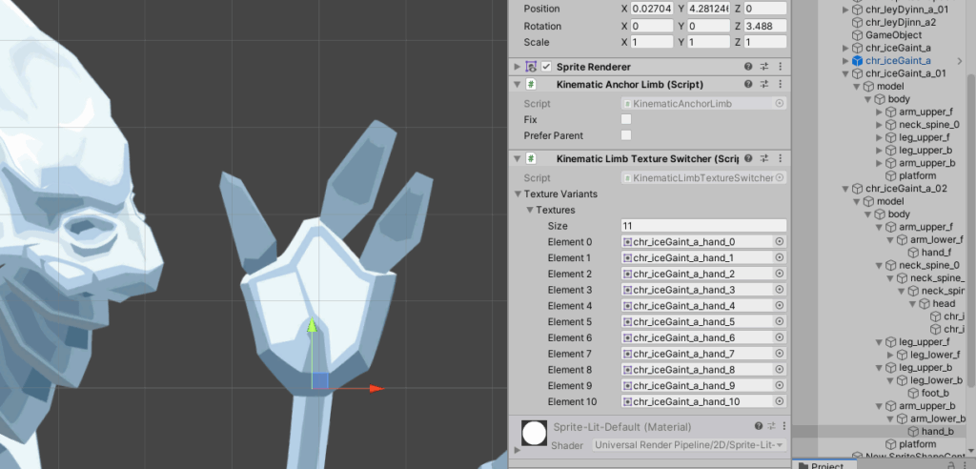Click object picker next to chr_iceGaint_a_hand_0
976x469 pixels.
779,242
